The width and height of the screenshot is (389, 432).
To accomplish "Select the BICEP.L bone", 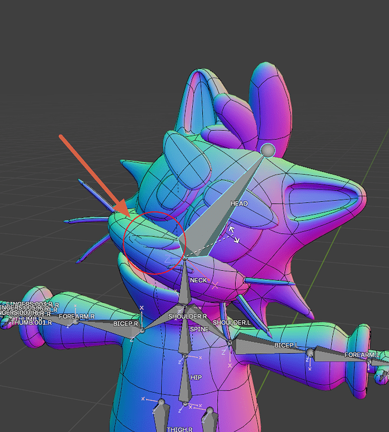I will coord(270,347).
